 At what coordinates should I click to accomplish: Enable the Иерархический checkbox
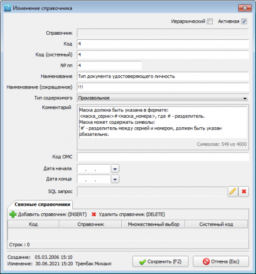click(x=210, y=21)
